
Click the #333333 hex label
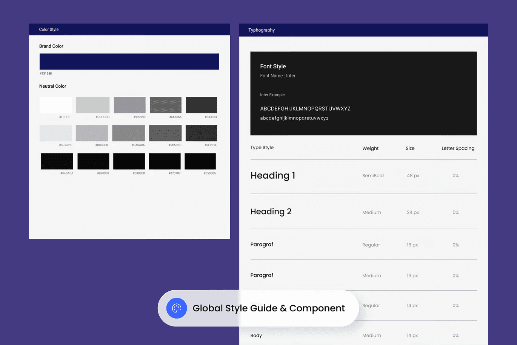pos(211,117)
